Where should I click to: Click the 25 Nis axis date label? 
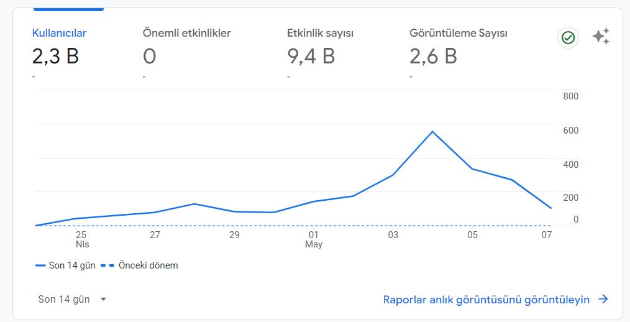pyautogui.click(x=81, y=239)
